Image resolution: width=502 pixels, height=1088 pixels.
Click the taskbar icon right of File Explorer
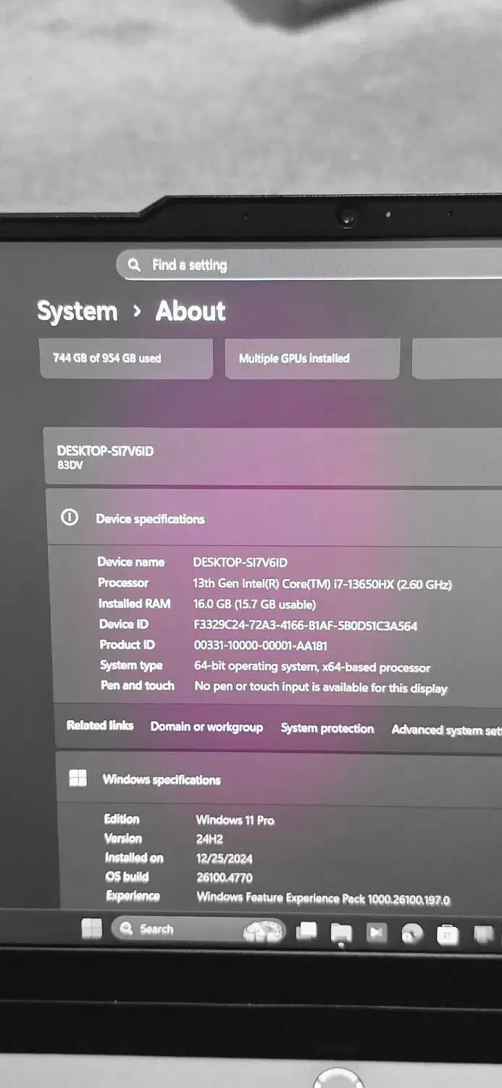click(x=377, y=934)
